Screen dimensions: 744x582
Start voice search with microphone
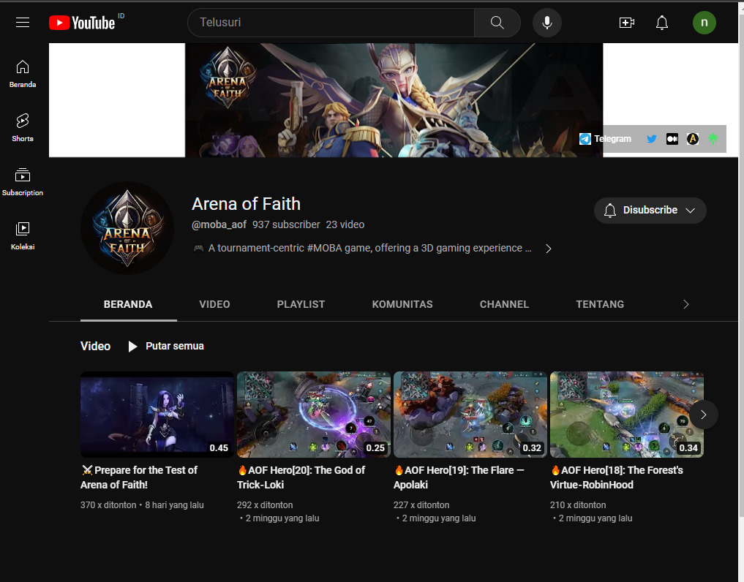(x=546, y=22)
